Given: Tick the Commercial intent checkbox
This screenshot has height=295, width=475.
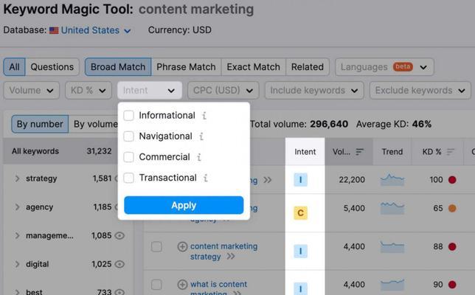Looking at the screenshot, I should pyautogui.click(x=129, y=157).
